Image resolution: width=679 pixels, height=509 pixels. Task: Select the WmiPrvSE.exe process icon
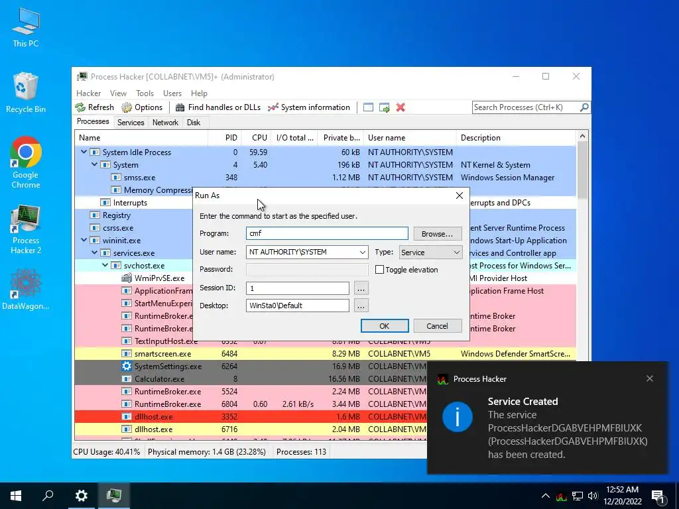pyautogui.click(x=127, y=278)
